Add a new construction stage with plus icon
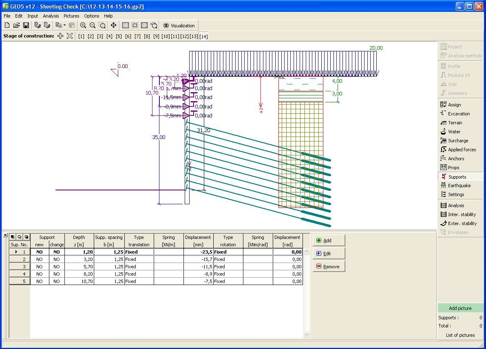Image resolution: width=486 pixels, height=349 pixels. tap(60, 36)
